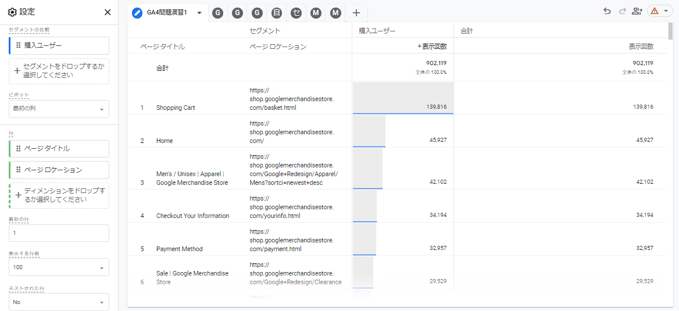
Task: Grab the 購入ユーザー segment drag handle
Action: pos(18,45)
